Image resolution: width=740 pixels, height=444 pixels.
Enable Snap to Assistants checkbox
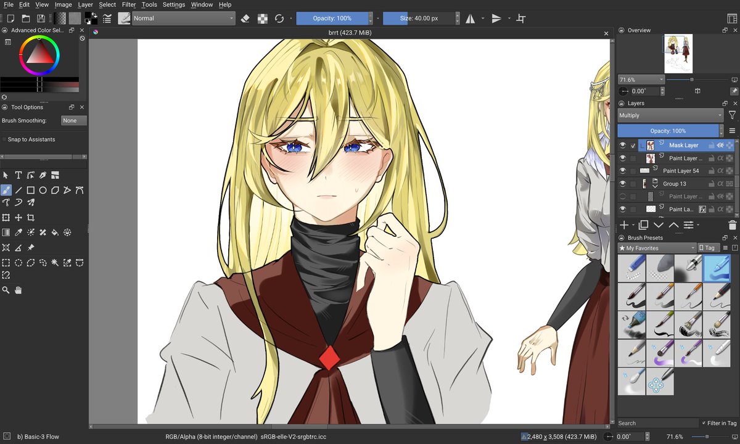(4, 139)
